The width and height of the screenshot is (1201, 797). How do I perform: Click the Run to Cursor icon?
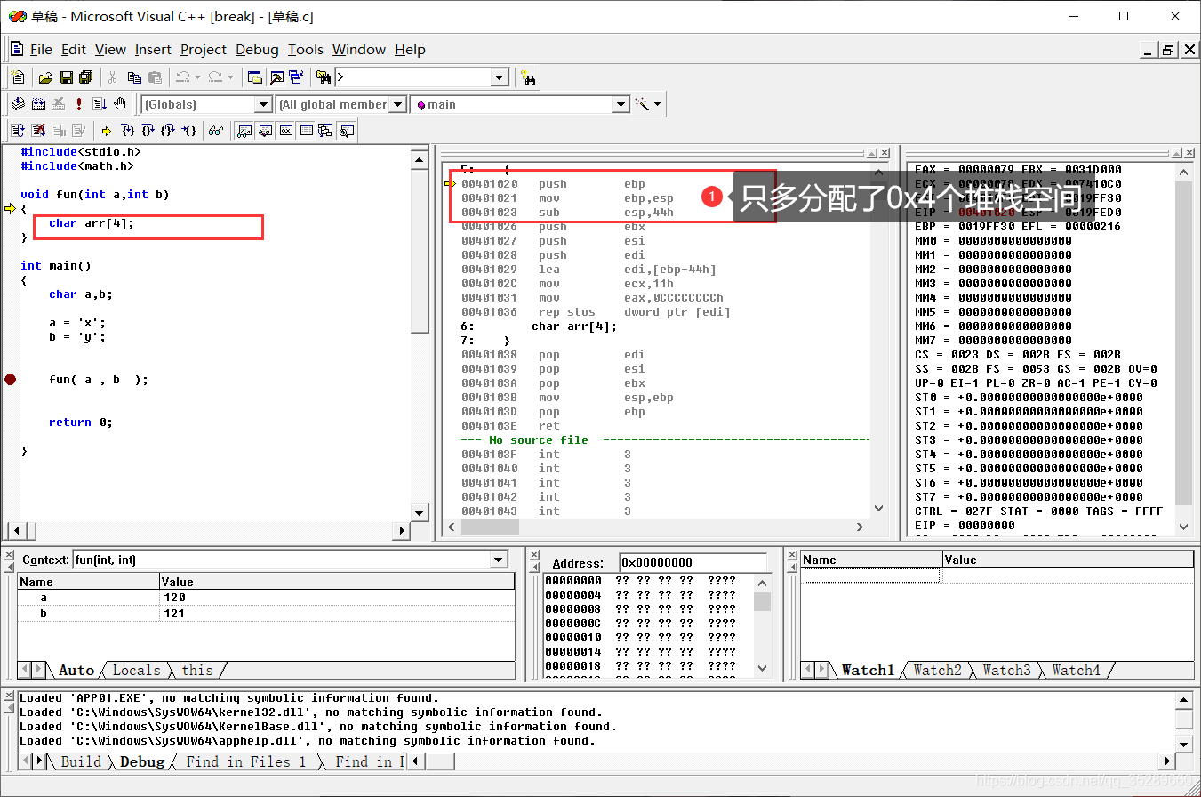coord(188,131)
